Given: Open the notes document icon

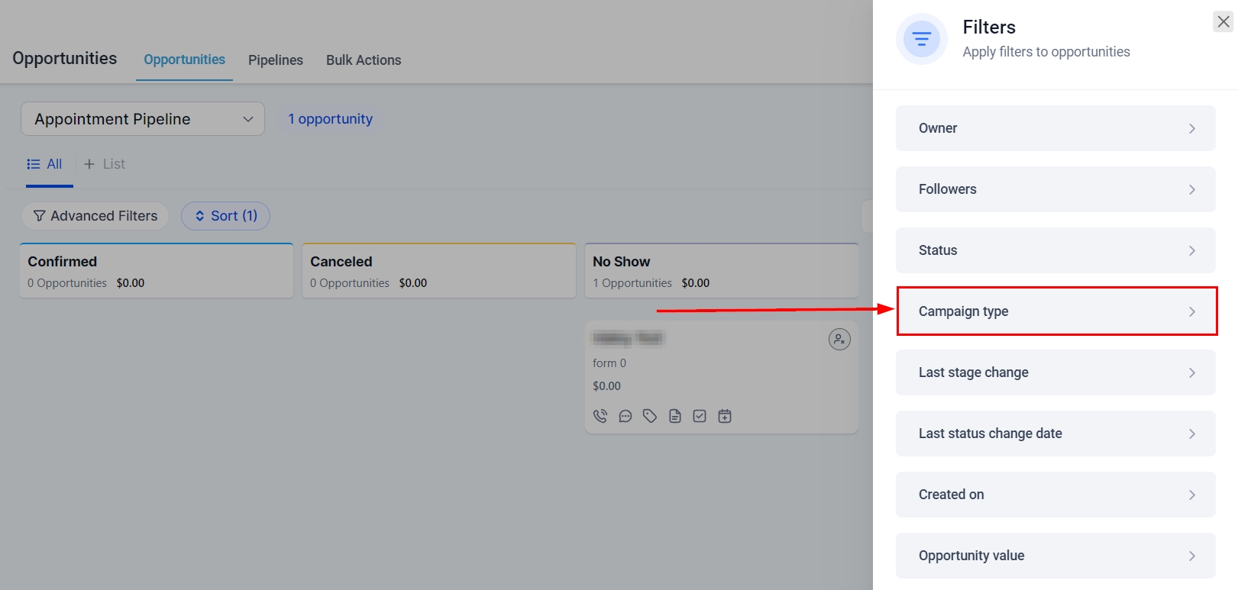Looking at the screenshot, I should (x=675, y=416).
